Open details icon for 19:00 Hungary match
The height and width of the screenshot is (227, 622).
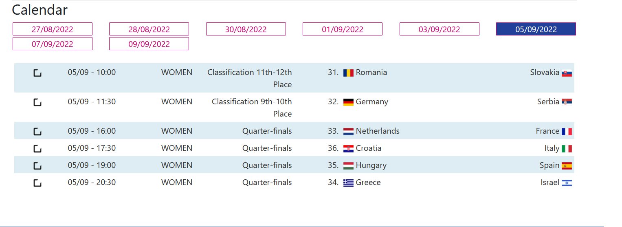tap(37, 166)
